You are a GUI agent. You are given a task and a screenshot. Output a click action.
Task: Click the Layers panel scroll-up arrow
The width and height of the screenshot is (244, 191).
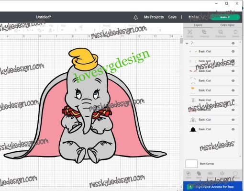tap(240, 42)
